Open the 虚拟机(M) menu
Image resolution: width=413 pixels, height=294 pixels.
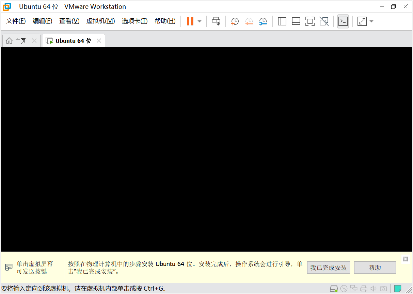(100, 21)
